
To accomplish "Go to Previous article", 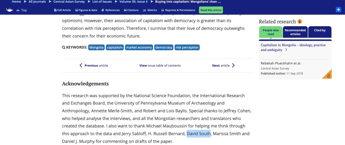I will [x=94, y=65].
